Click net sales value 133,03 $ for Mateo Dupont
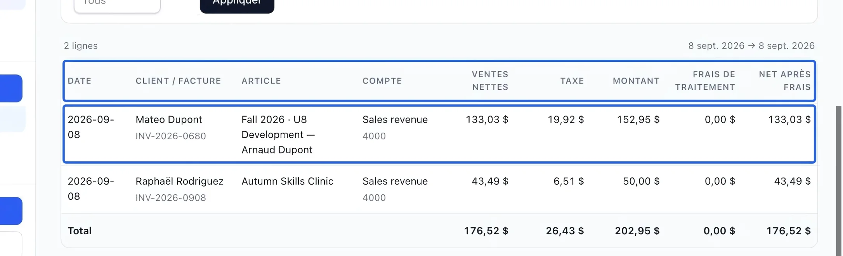843x256 pixels. click(487, 119)
